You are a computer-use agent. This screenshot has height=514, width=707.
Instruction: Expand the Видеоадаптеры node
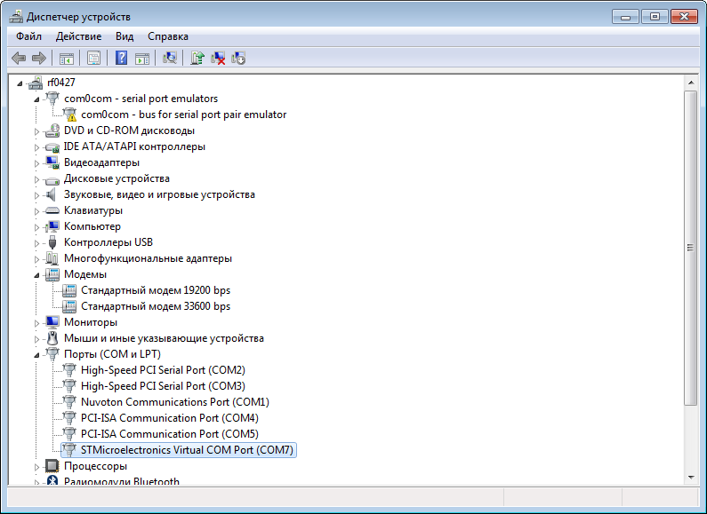point(37,162)
